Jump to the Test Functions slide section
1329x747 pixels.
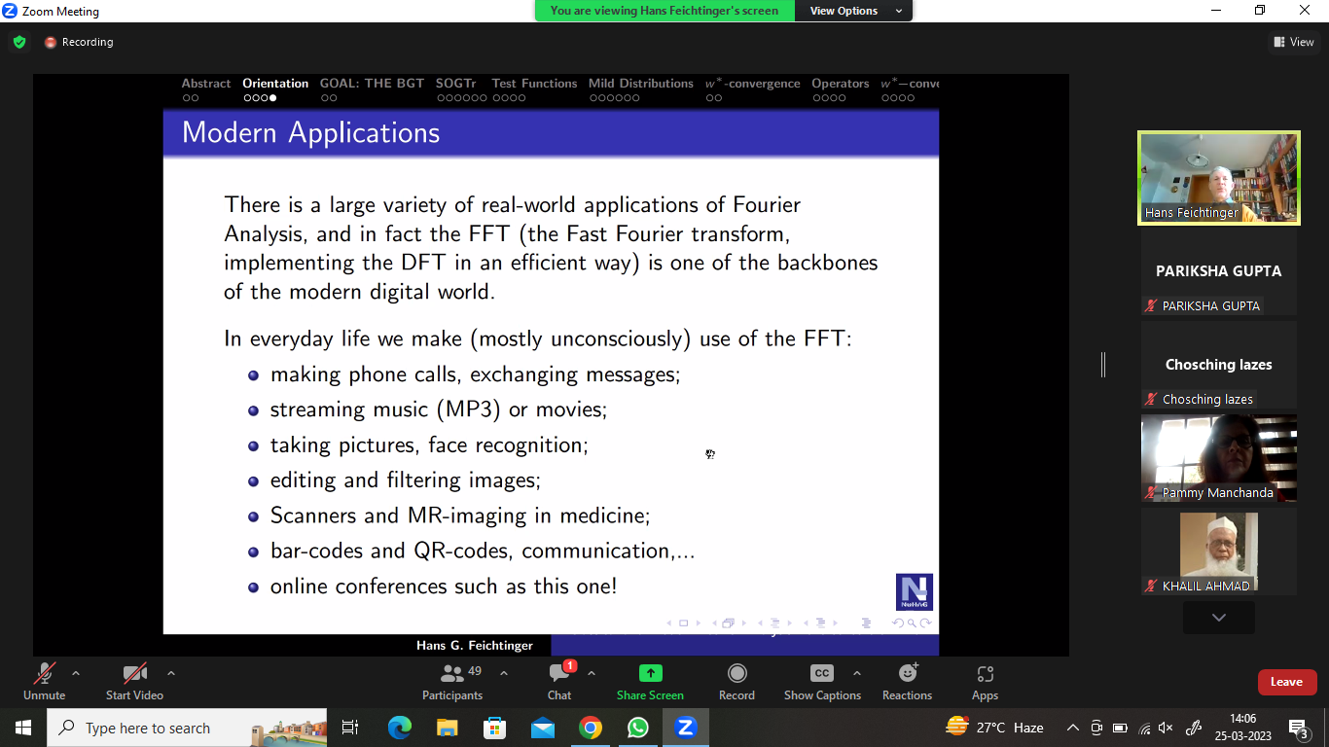(x=534, y=84)
